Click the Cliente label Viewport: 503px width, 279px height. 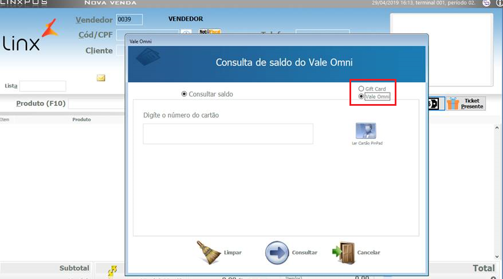pyautogui.click(x=99, y=50)
